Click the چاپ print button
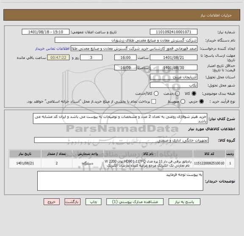 (93, 202)
